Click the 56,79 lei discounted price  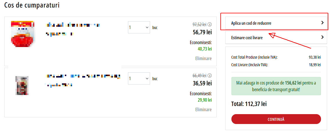coord(202,32)
